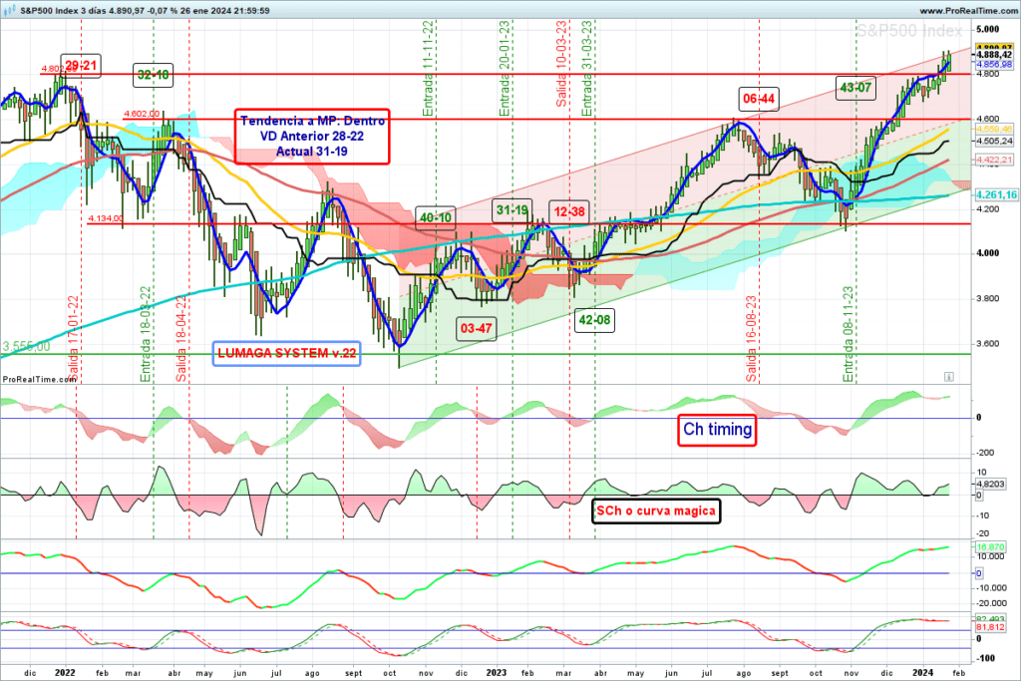This screenshot has height=681, width=1021.
Task: Click the cyan 4.261,16 price tag
Action: 996,194
